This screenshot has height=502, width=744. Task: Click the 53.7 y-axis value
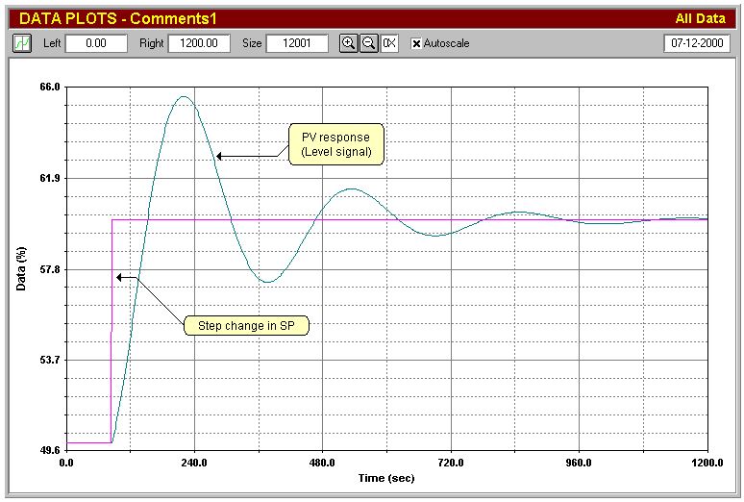(50, 360)
